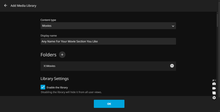The width and height of the screenshot is (220, 112).
Task: Open the overlay settings gear icon
Action: 214,98
